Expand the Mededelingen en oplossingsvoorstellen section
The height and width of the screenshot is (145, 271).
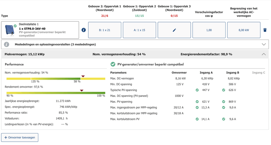(264, 44)
